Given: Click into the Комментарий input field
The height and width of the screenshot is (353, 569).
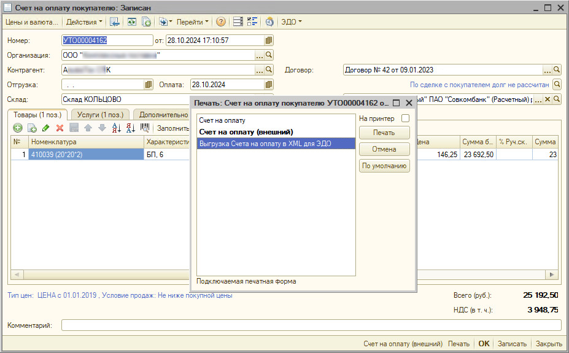Looking at the screenshot, I should 311,325.
